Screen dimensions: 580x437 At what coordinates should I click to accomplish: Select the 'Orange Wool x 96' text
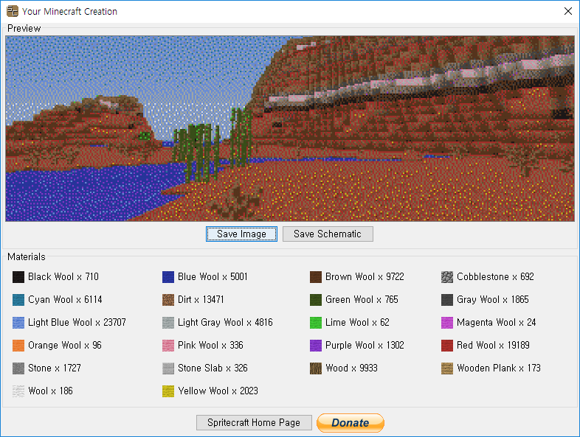point(65,346)
